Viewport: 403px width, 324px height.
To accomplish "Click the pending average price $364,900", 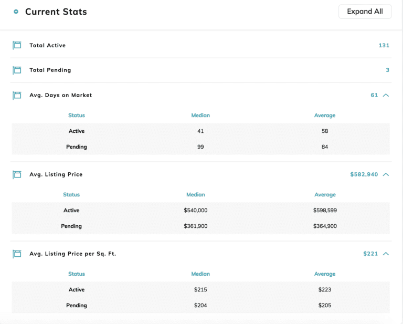I will click(x=325, y=226).
